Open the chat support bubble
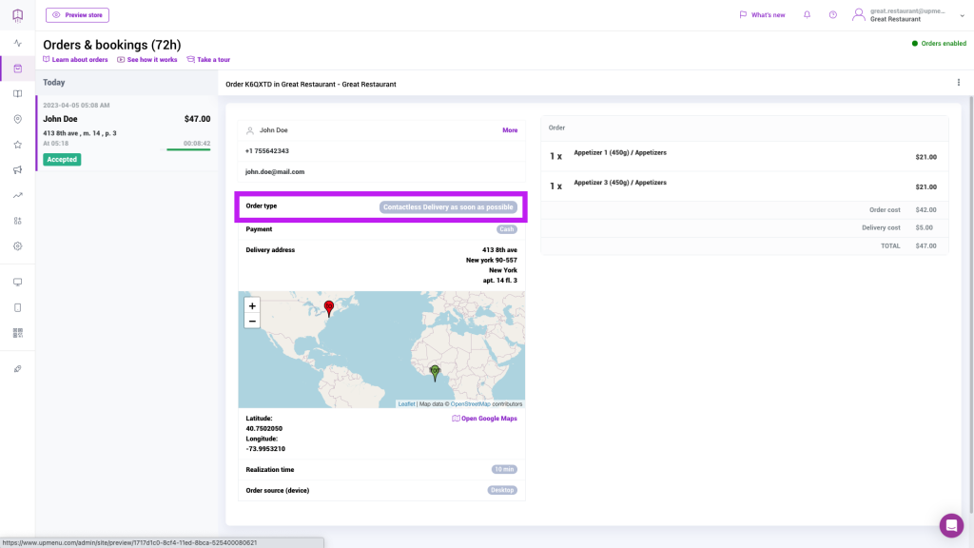This screenshot has width=974, height=548. (x=951, y=525)
